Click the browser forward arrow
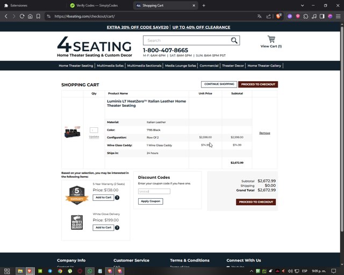344x275 pixels. pos(14,16)
